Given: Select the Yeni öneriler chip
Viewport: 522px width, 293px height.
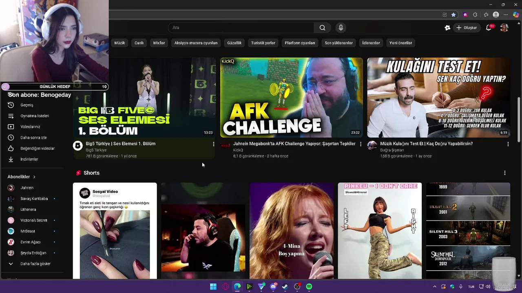Looking at the screenshot, I should pyautogui.click(x=400, y=43).
